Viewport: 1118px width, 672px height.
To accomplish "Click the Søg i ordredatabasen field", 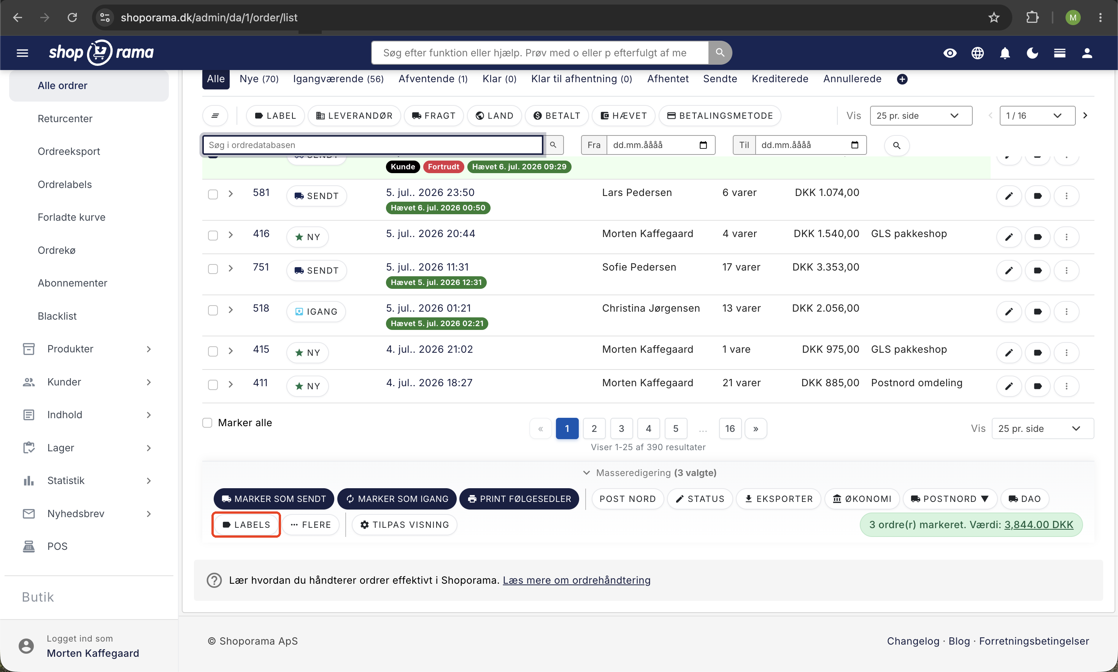I will 373,145.
